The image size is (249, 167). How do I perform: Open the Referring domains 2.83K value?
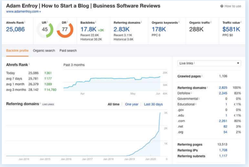point(121,29)
